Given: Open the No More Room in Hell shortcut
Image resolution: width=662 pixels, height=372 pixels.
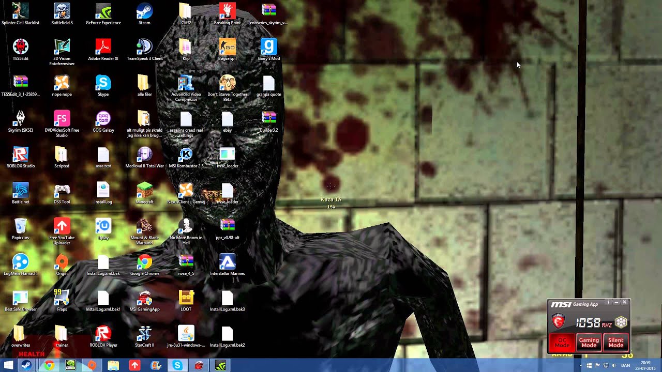Looking at the screenshot, I should point(186,230).
